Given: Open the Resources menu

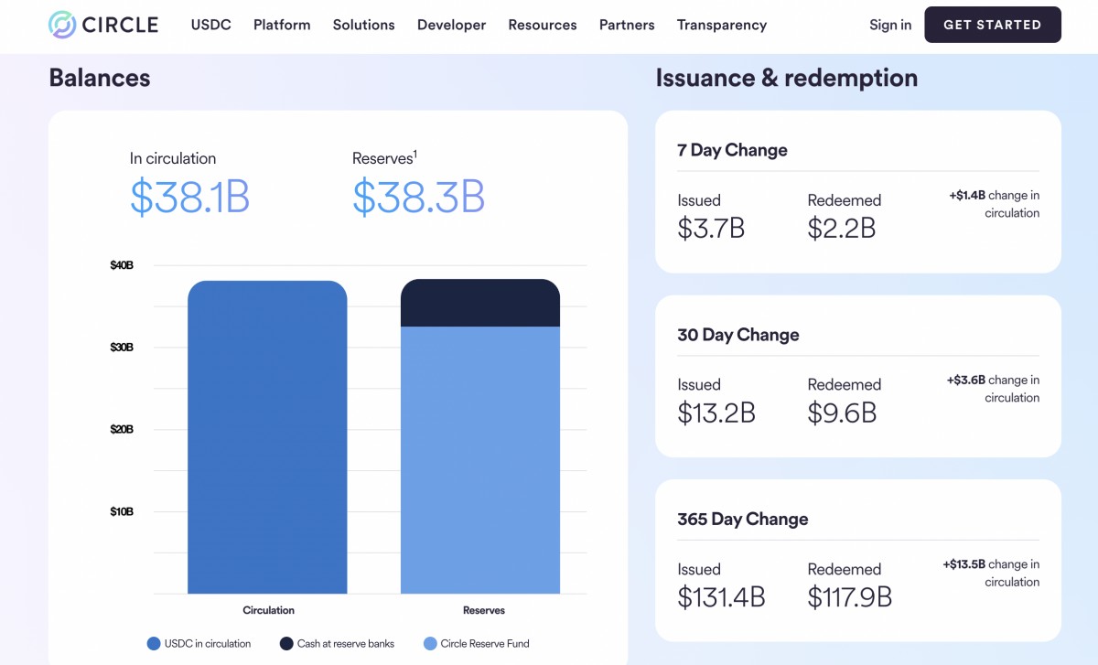Looking at the screenshot, I should coord(543,25).
